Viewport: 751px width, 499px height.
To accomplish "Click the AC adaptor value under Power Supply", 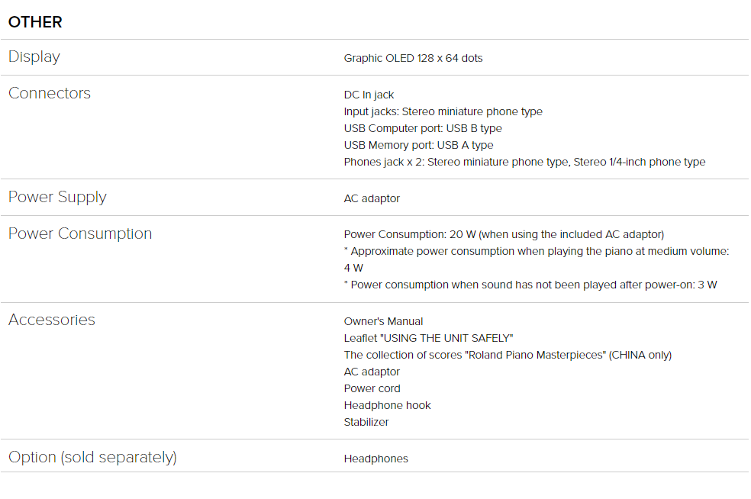I will [372, 198].
